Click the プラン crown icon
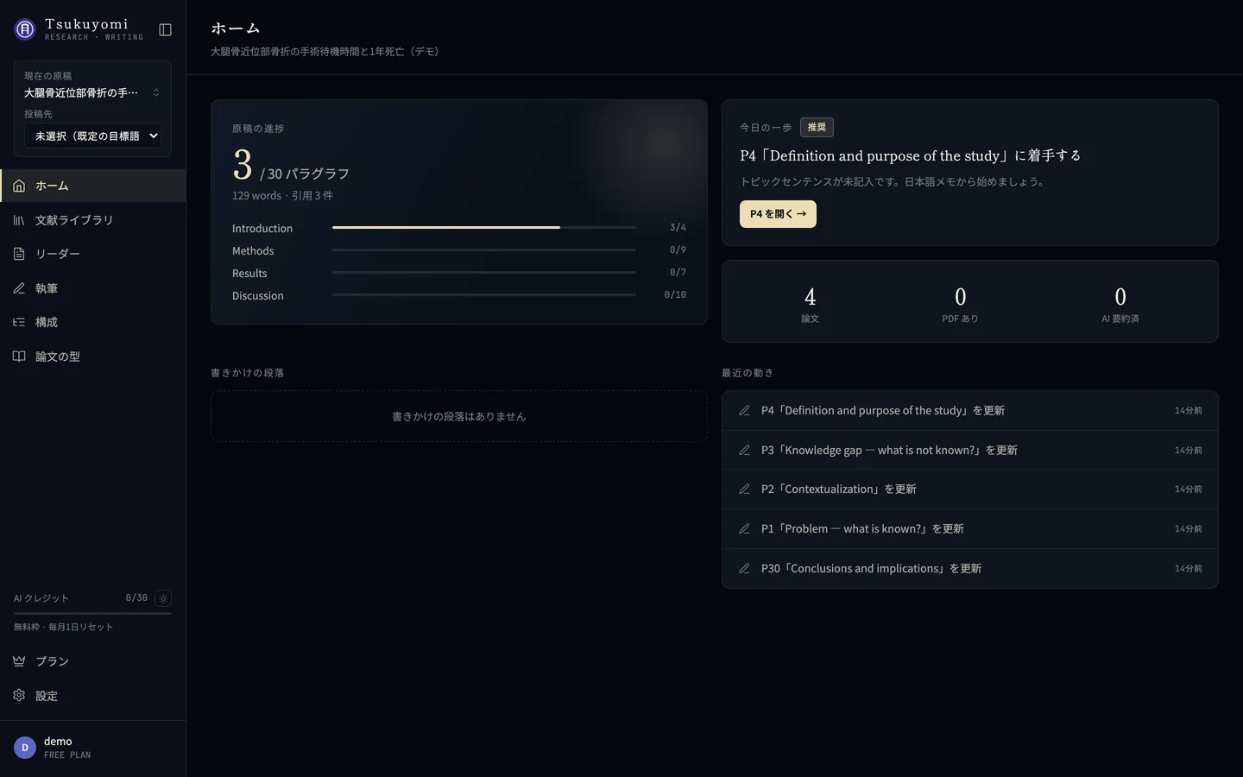Screen dimensions: 1243x777 tap(19, 661)
